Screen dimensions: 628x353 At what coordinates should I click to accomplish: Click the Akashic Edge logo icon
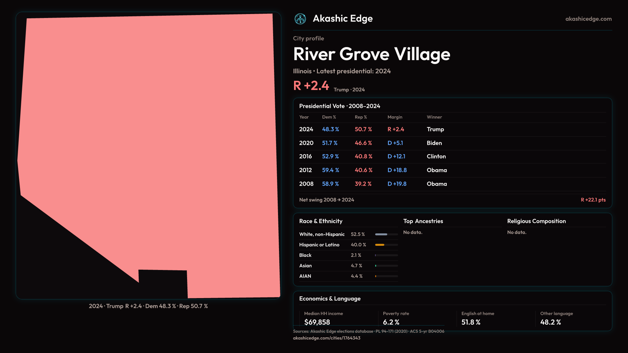click(300, 19)
